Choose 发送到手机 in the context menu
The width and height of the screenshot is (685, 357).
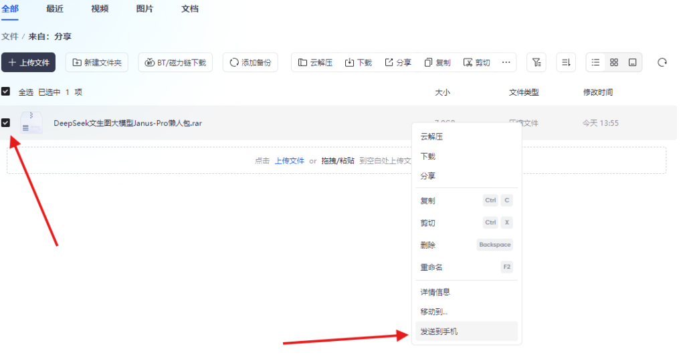tap(466, 332)
